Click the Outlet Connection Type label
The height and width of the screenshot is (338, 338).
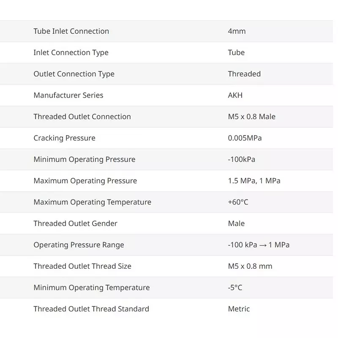pos(74,74)
